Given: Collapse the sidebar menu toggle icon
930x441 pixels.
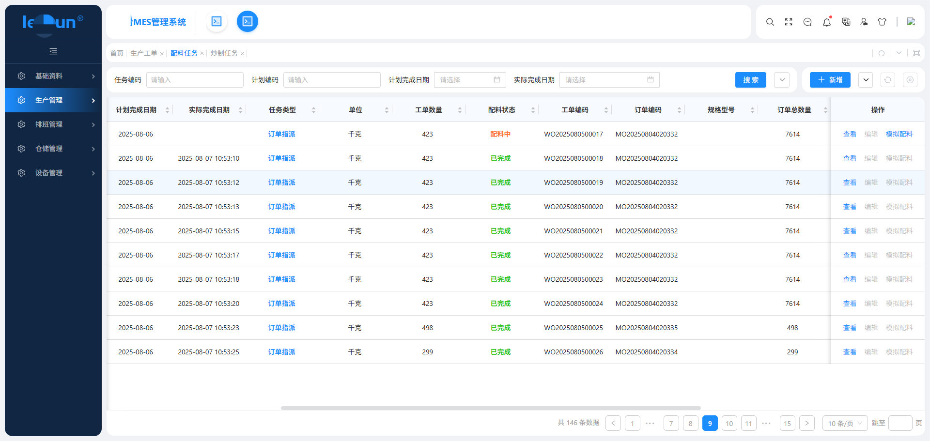Looking at the screenshot, I should pyautogui.click(x=53, y=51).
